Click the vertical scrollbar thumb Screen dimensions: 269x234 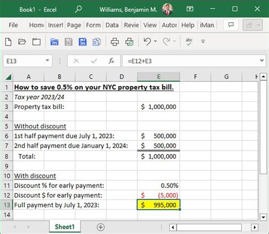pyautogui.click(x=263, y=127)
